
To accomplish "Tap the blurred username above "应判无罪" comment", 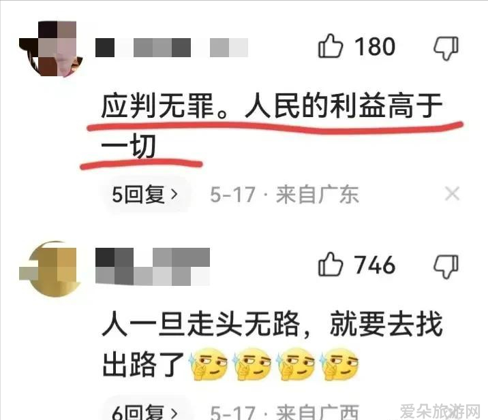I will coord(172,48).
